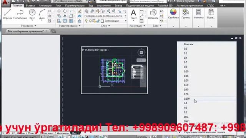
Task: Click the Erase tool icon
Action: (x=80, y=11)
